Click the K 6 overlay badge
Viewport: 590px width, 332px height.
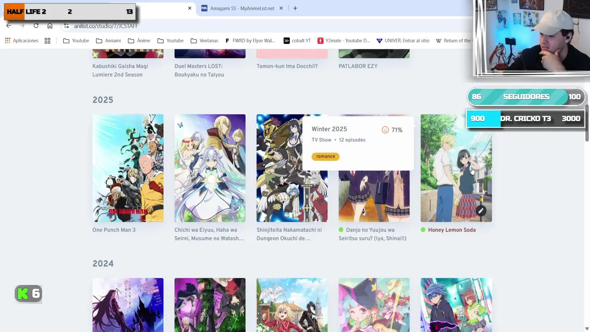click(29, 294)
